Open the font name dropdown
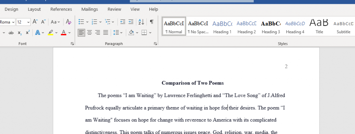 [13, 22]
